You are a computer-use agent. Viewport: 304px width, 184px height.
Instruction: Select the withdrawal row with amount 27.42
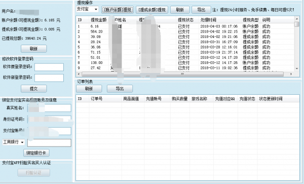(185, 68)
